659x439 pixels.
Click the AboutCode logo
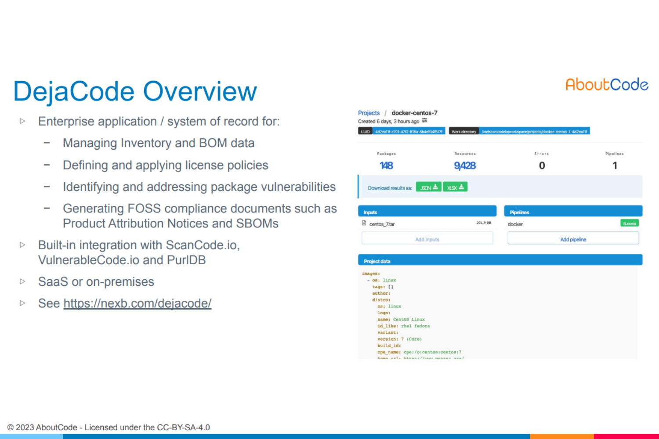(607, 84)
